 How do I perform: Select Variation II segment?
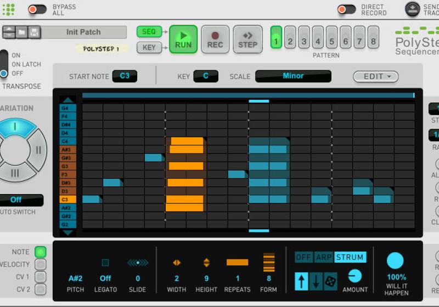coord(38,150)
